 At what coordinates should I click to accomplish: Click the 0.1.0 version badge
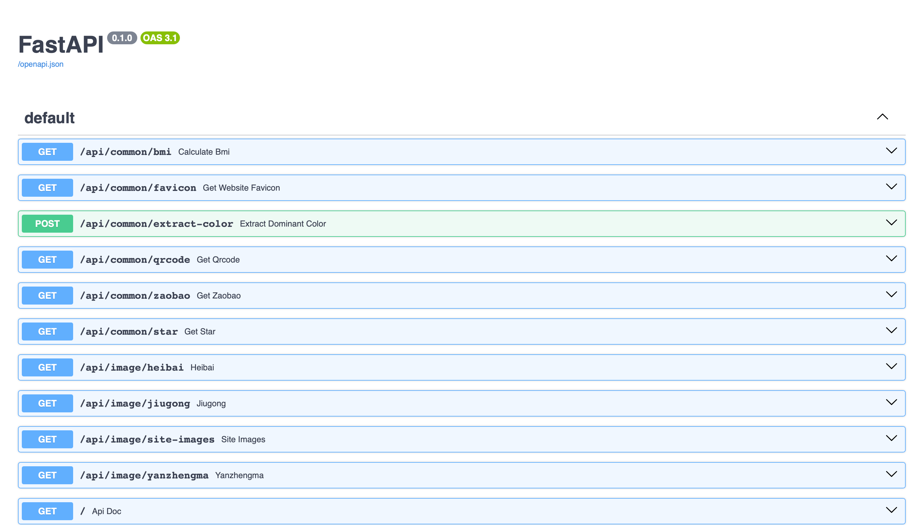(122, 38)
